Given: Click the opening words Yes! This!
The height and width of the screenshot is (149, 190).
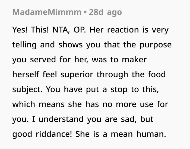Looking at the screenshot, I should point(30,30).
